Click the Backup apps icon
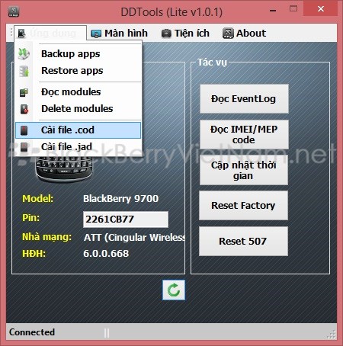343x346 pixels. pos(24,53)
